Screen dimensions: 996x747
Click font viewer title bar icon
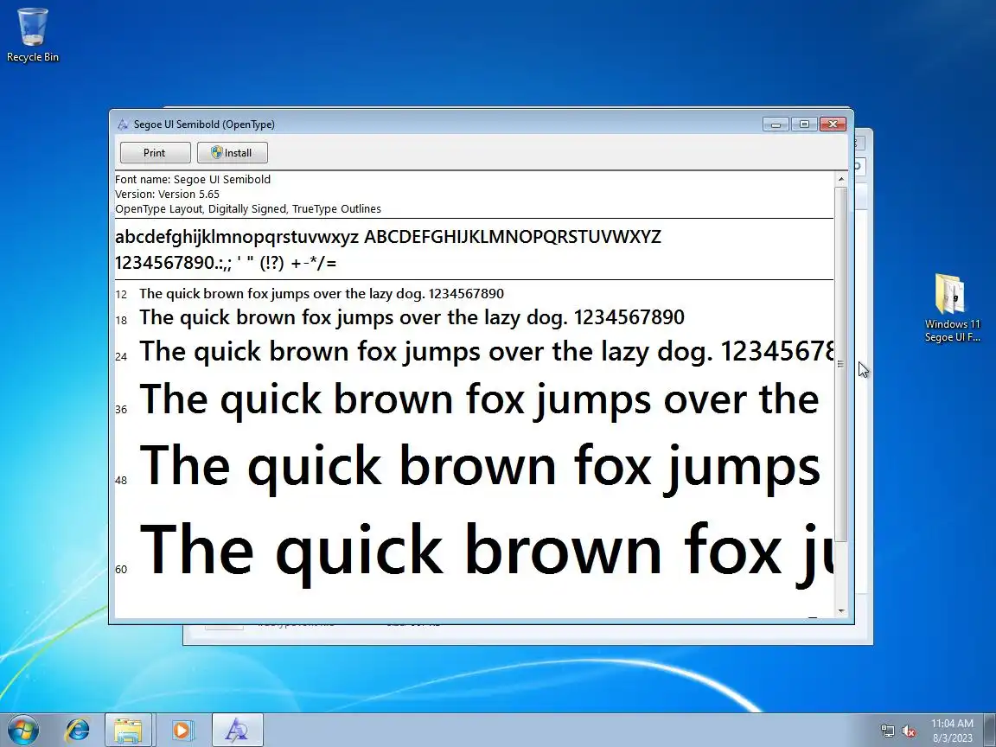pos(124,124)
